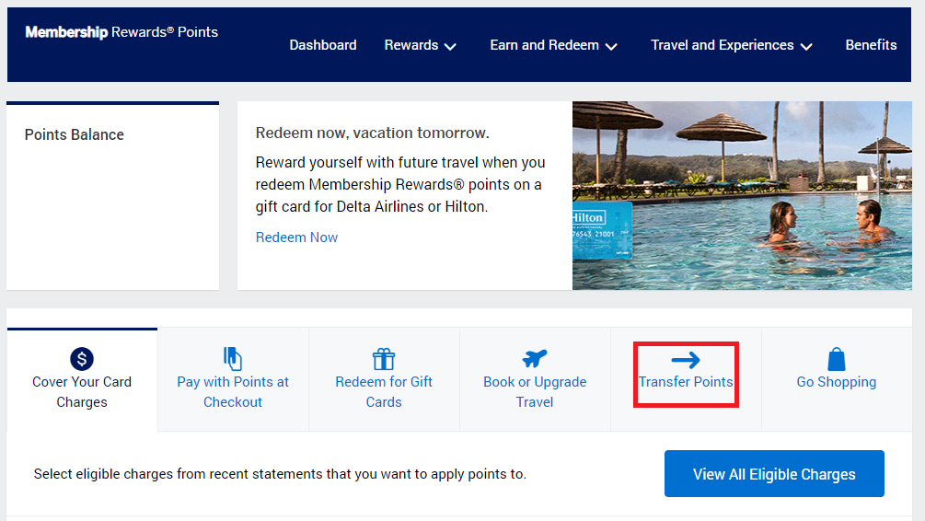Expand the Rewards dropdown menu
925x521 pixels.
[421, 45]
